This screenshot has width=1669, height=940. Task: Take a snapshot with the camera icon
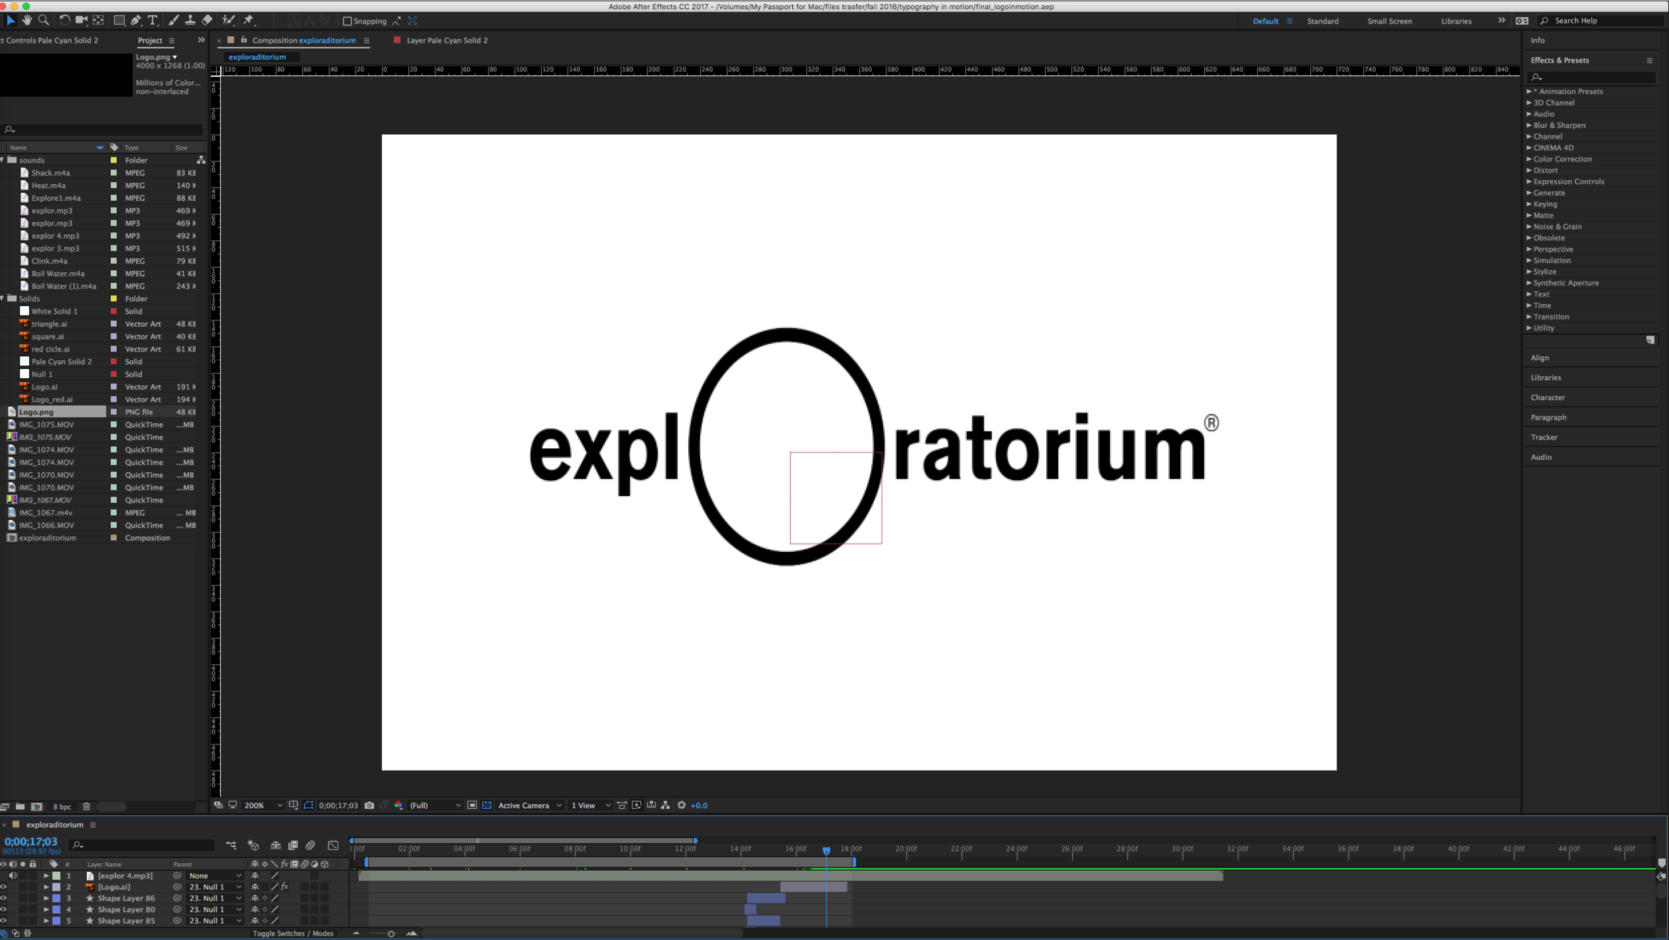(x=369, y=805)
